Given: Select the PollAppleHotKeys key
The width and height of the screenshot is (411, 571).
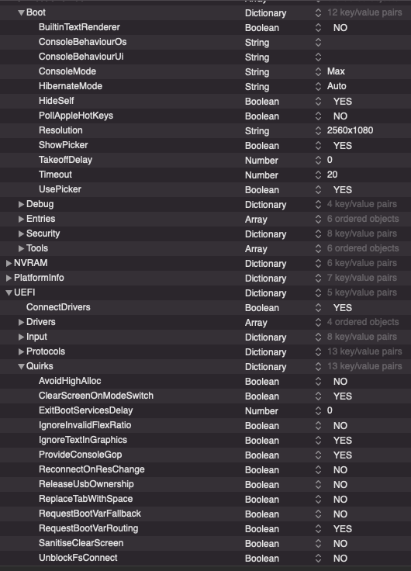Looking at the screenshot, I should (76, 116).
